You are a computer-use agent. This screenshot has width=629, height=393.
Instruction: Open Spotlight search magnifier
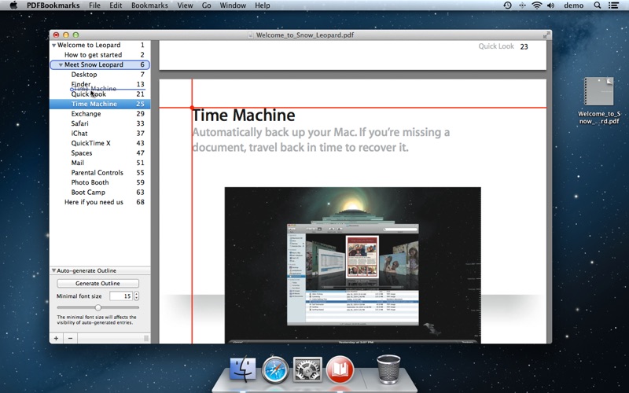point(598,6)
